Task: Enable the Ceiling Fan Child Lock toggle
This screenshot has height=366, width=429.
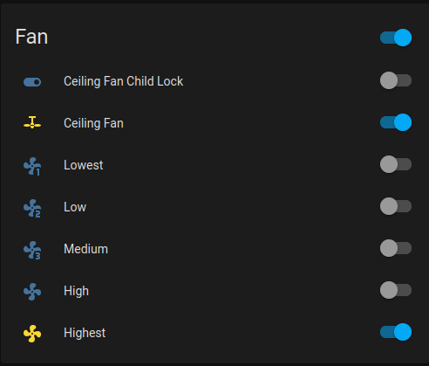Action: [396, 80]
